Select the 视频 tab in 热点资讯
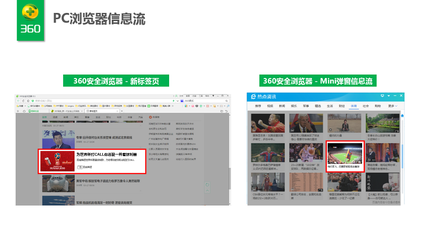430x240 pixels. coord(270,106)
